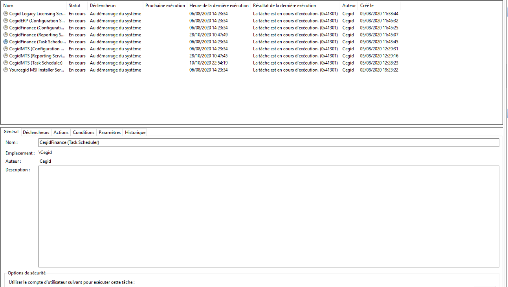Click the CegidFinance (Reporting S... task clock icon
The height and width of the screenshot is (287, 508).
pyautogui.click(x=6, y=35)
